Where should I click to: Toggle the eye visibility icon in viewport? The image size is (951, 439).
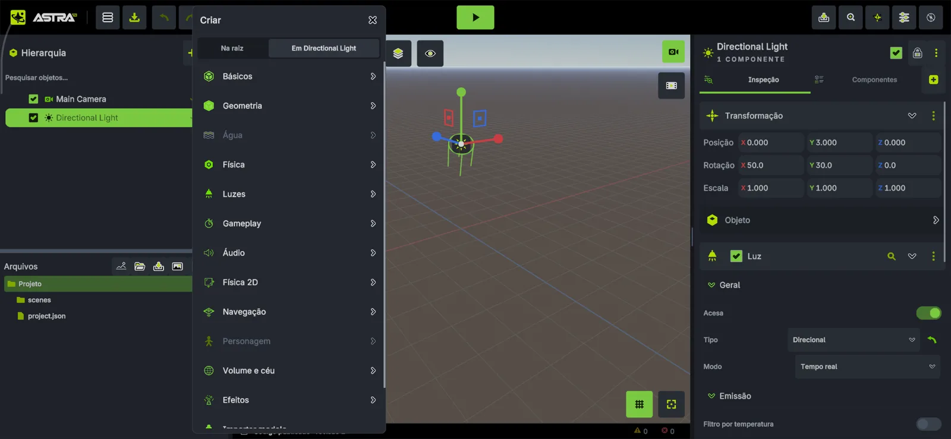(x=430, y=53)
